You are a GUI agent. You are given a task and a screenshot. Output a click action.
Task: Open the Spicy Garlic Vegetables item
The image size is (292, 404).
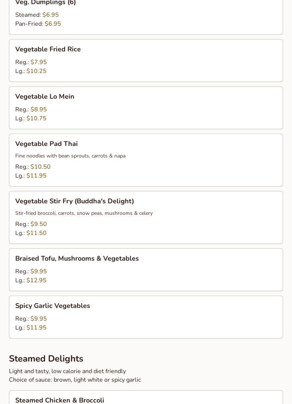[53, 306]
